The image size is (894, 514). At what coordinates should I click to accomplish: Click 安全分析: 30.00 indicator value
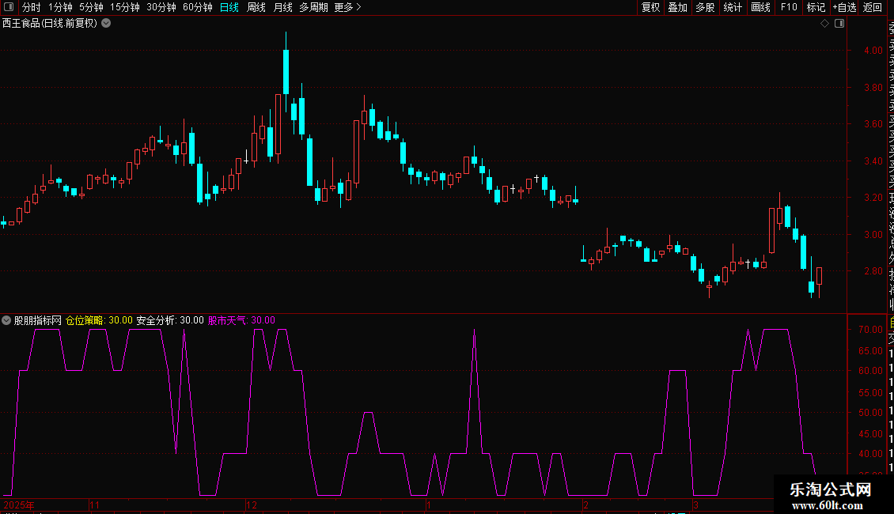[170, 320]
